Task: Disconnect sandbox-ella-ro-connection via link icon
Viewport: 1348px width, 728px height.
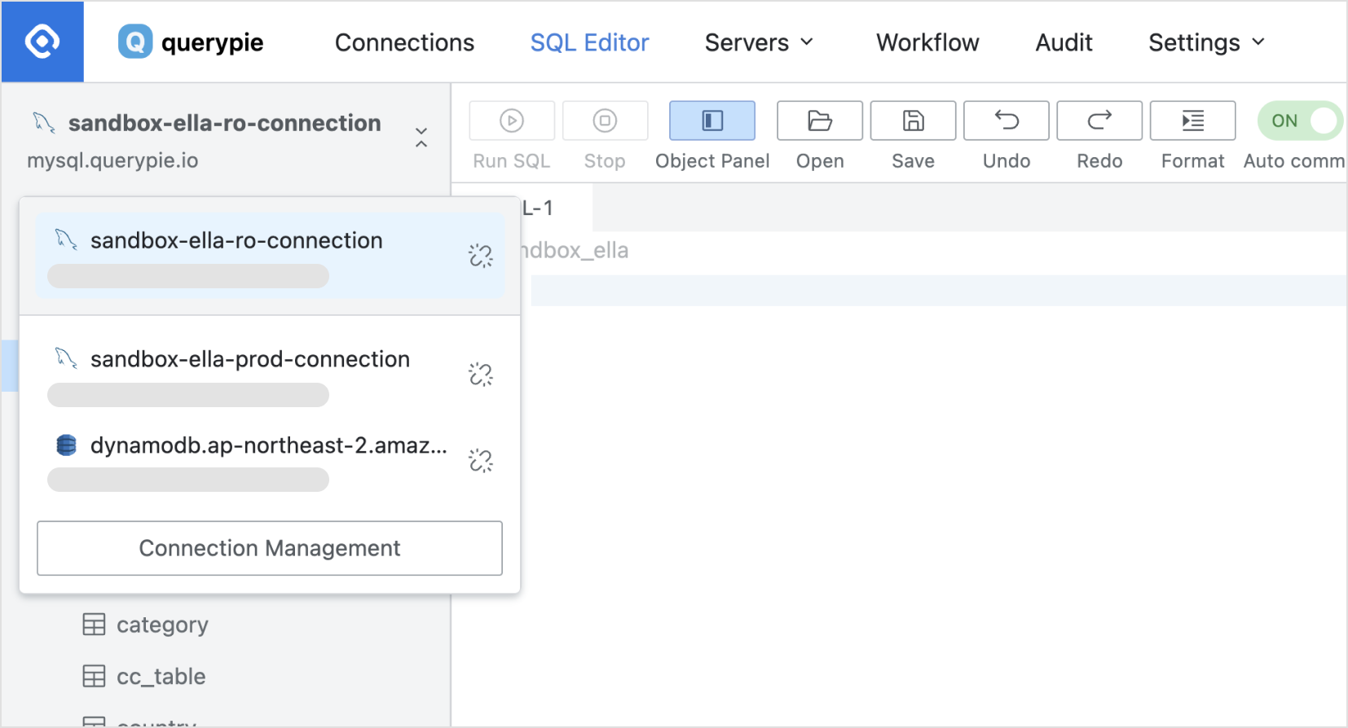Action: pyautogui.click(x=481, y=256)
